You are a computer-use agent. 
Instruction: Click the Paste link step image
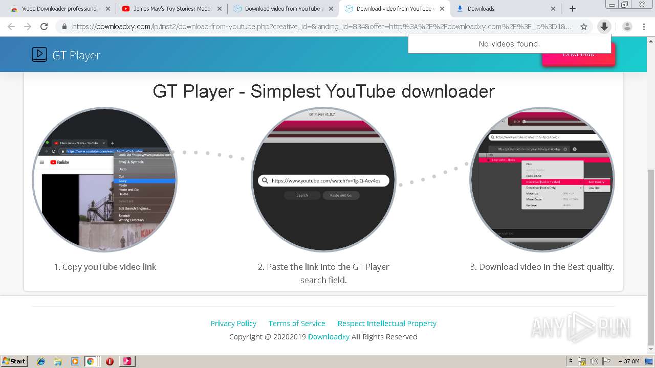pos(323,179)
